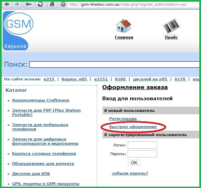The image size is (201, 188).
Task: Select Корпуса сотовых телефонов category
Action: click(x=44, y=153)
